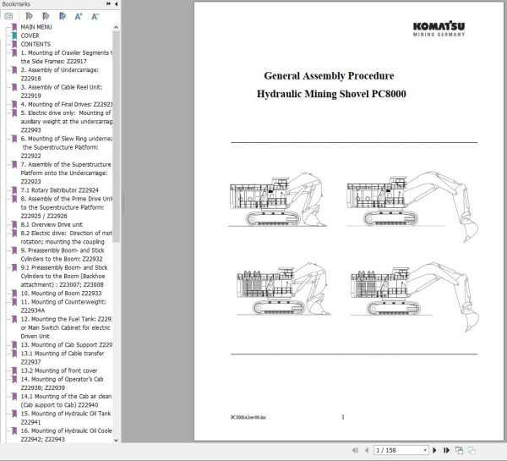Open bookmark 2. Assembly of Undercarriage
This screenshot has height=461, width=507.
tap(60, 74)
